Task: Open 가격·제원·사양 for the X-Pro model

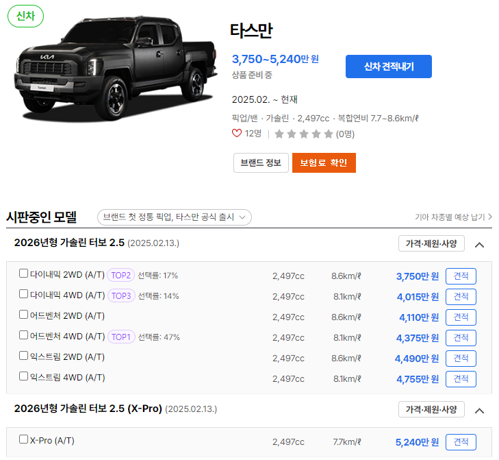Action: (x=431, y=409)
